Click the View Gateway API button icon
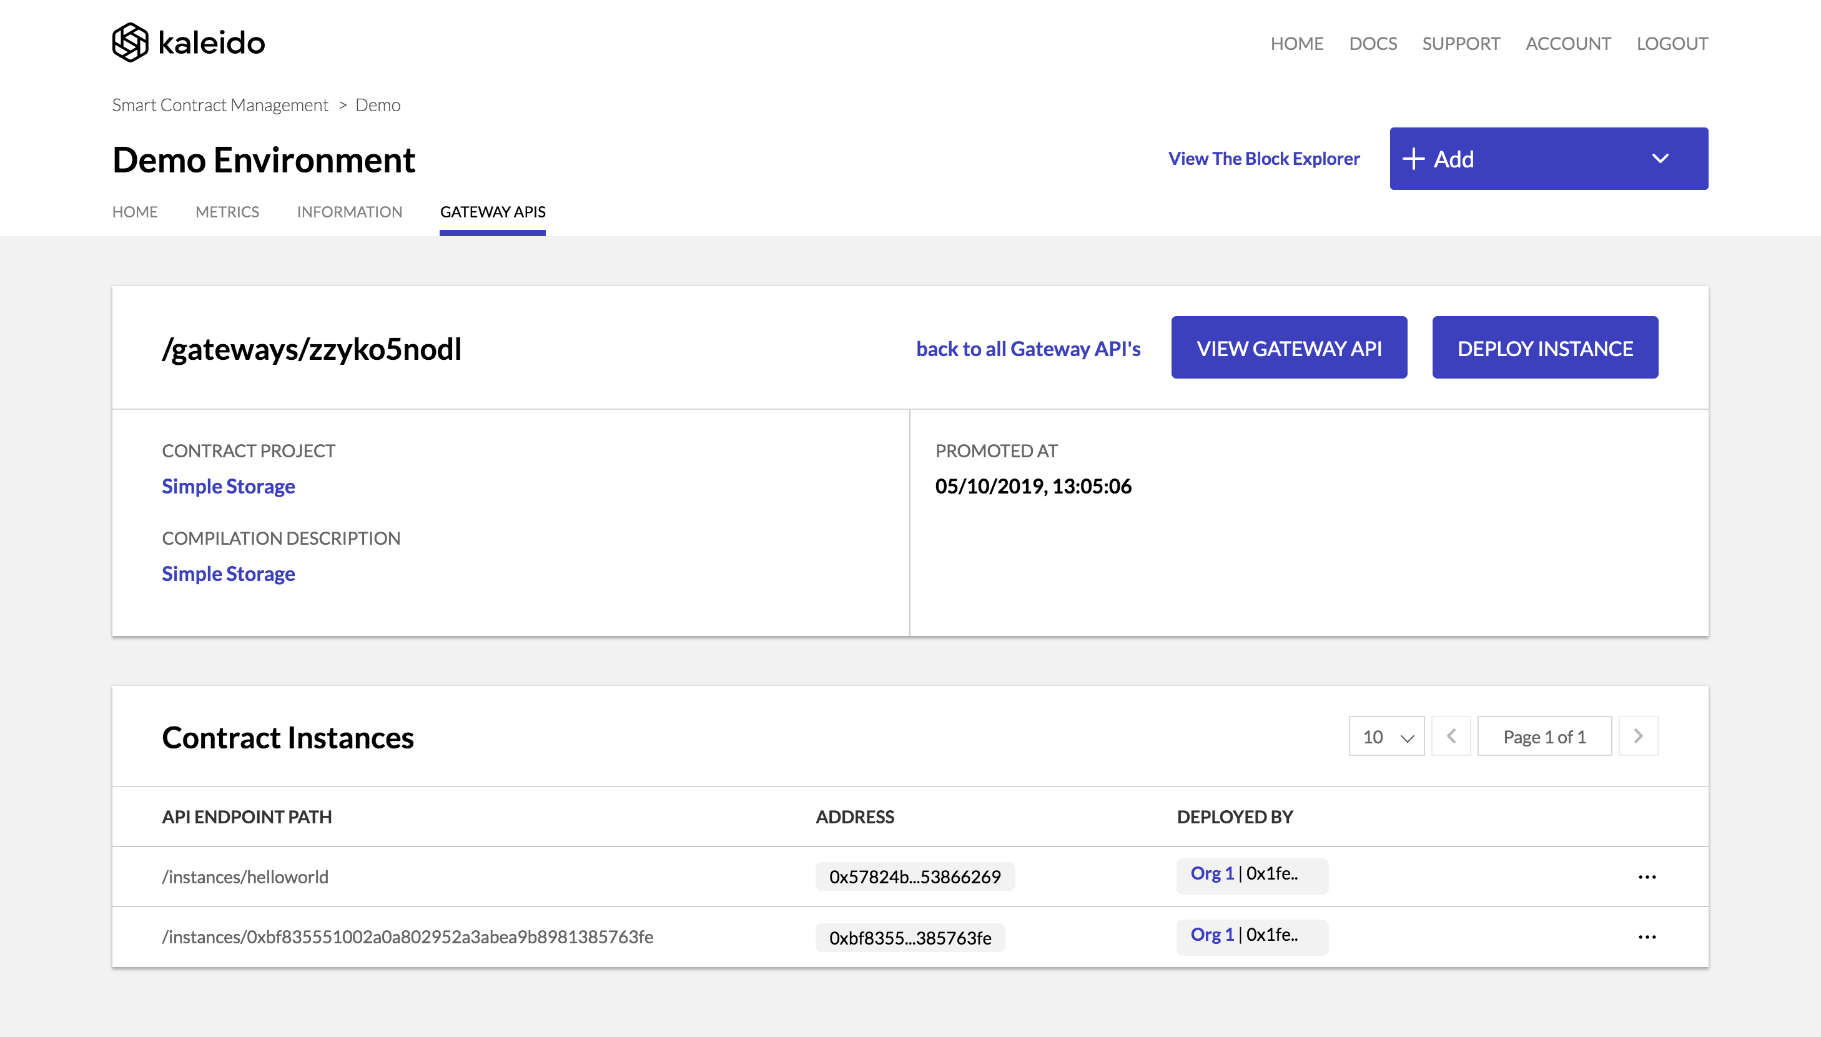The height and width of the screenshot is (1037, 1821). tap(1288, 348)
